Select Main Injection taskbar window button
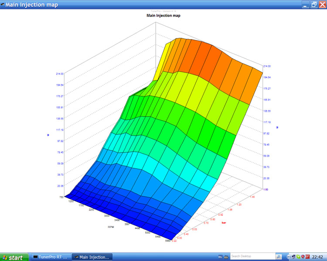This screenshot has width=327, height=261. [92, 257]
